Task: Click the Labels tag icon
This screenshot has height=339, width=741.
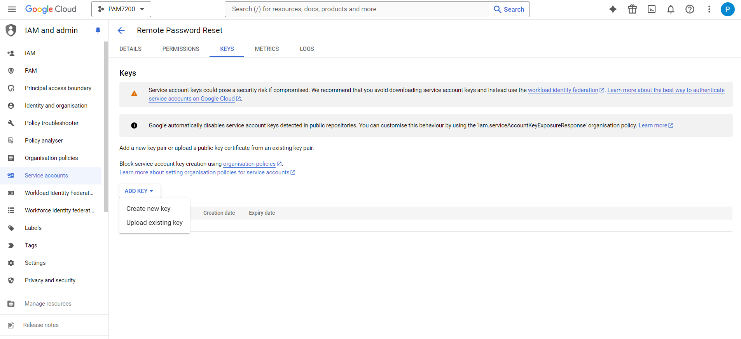Action: 11,228
